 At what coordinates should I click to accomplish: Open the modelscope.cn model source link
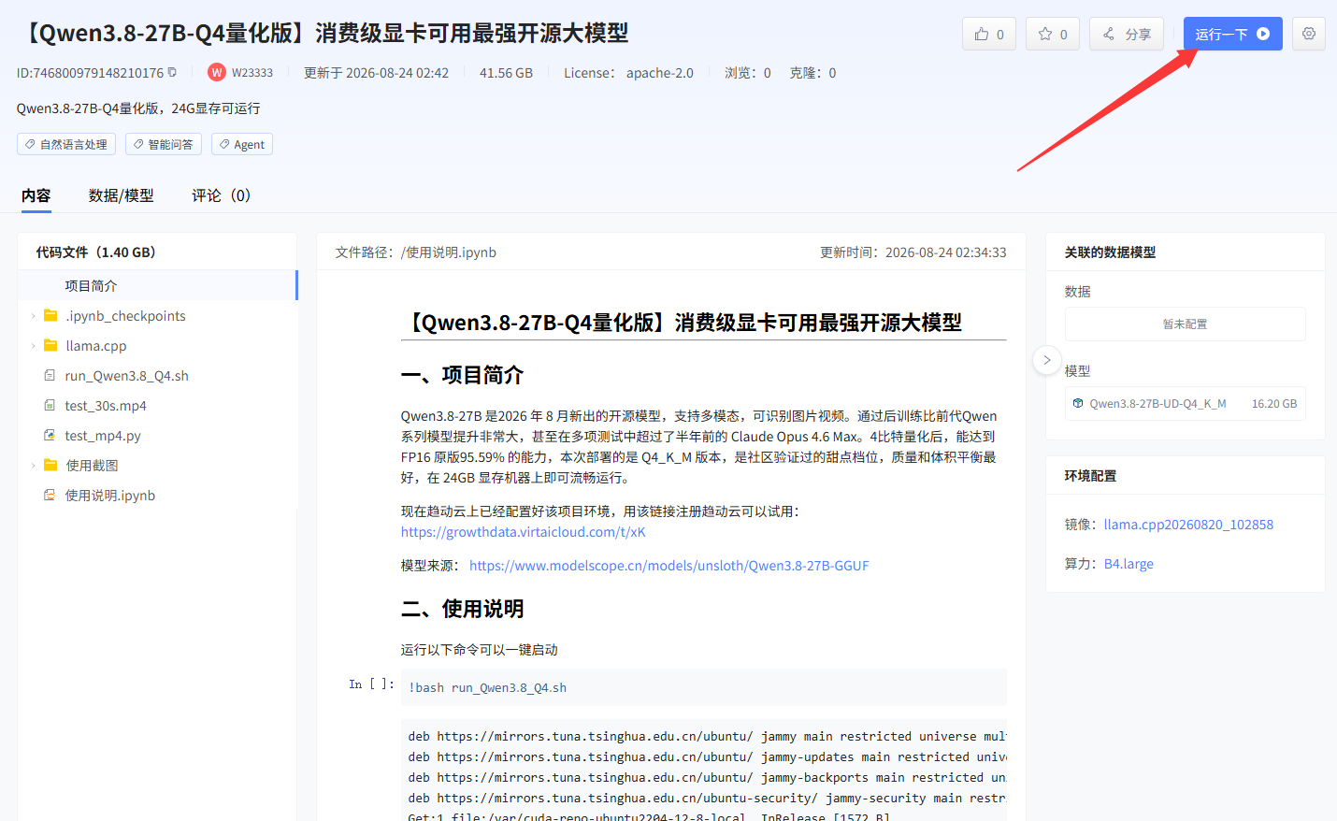tap(669, 566)
